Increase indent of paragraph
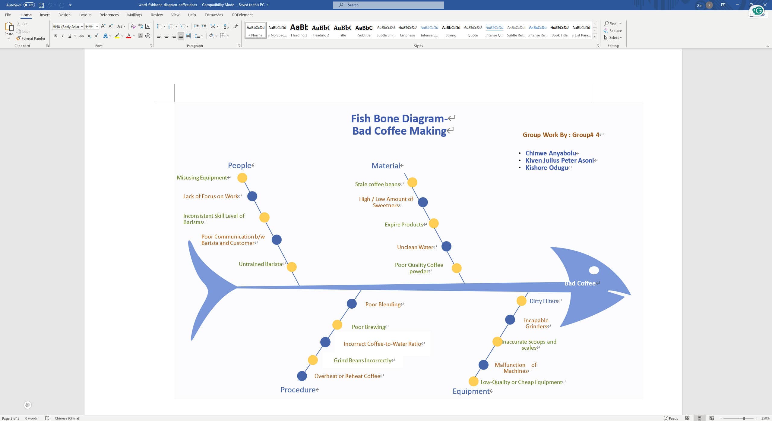 [x=204, y=26]
